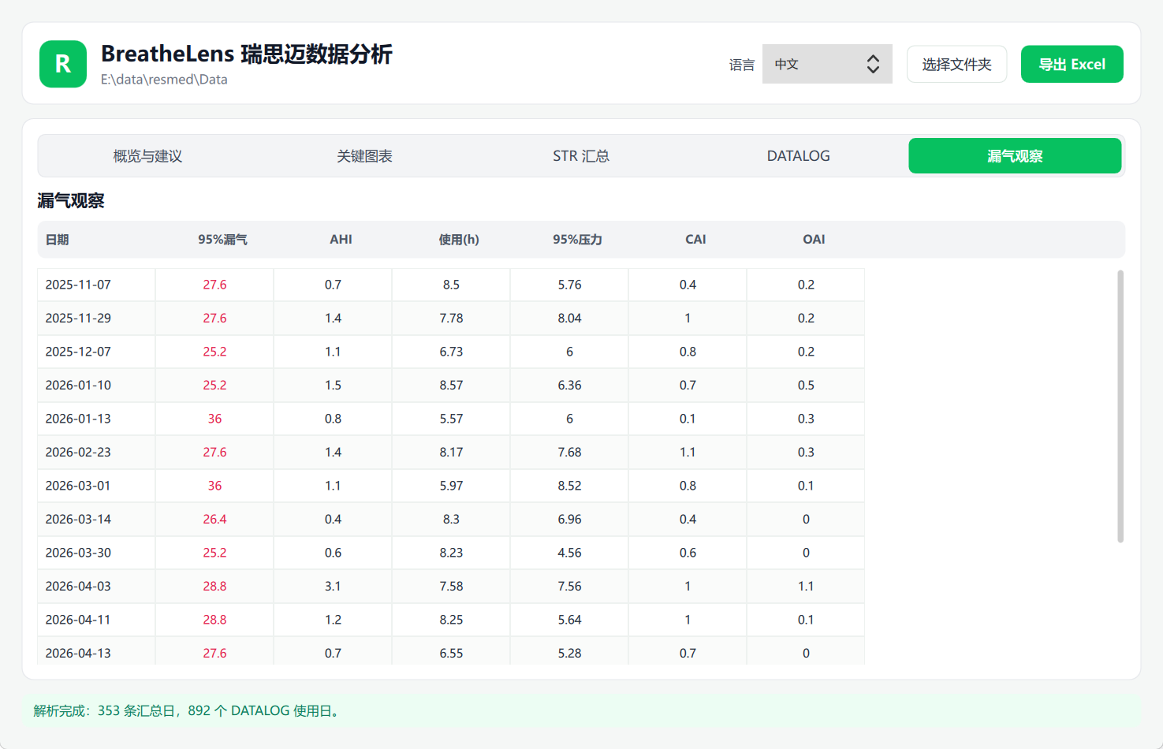Screen dimensions: 1163x749
Task: Click the green R app logo
Action: [63, 64]
